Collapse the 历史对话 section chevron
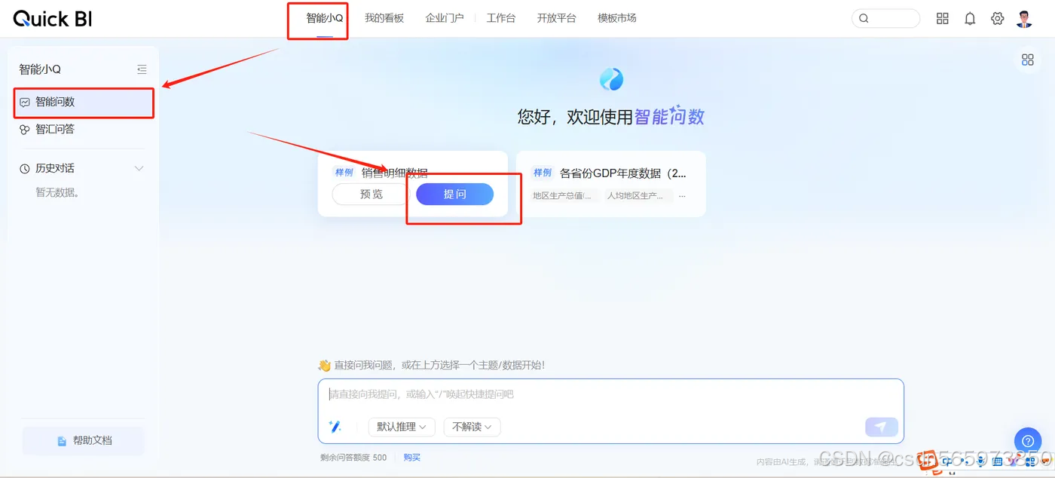The width and height of the screenshot is (1055, 478). coord(139,168)
